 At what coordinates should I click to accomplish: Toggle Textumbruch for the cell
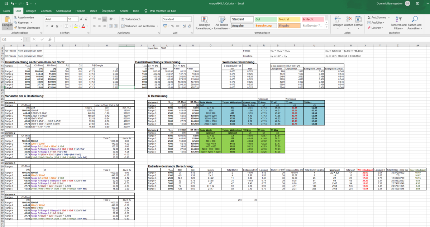(x=130, y=19)
